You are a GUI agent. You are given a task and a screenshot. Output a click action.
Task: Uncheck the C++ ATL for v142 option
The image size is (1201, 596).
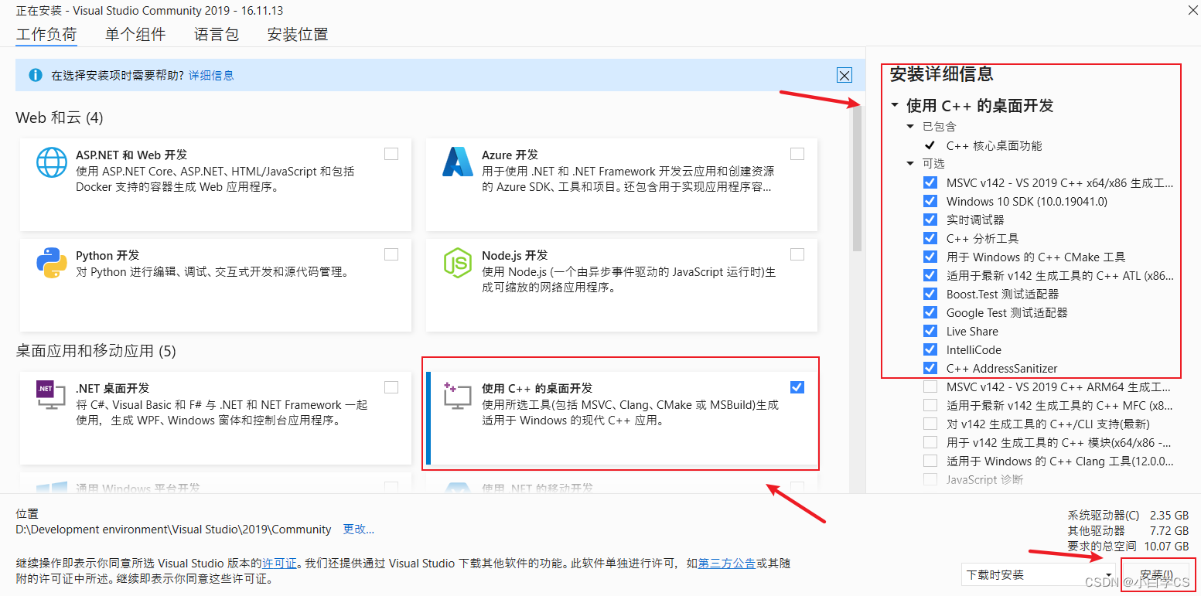930,276
